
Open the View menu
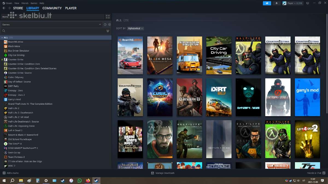17,3
